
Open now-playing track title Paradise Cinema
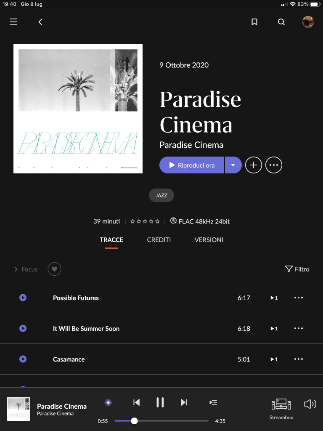(x=62, y=406)
